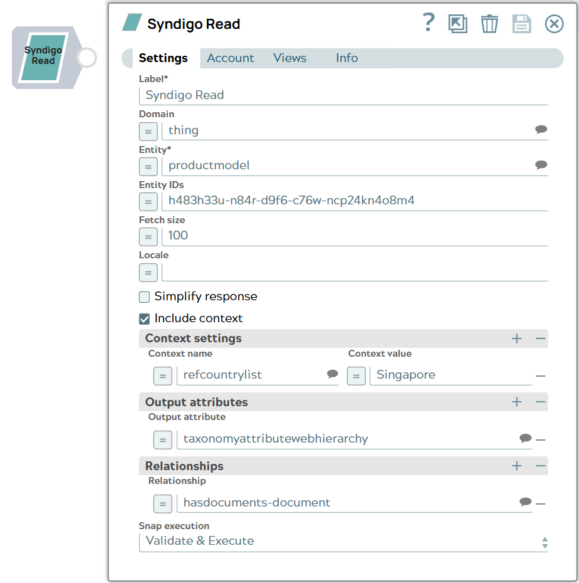Uncheck the Include context checkbox
The image size is (579, 583).
click(x=144, y=318)
